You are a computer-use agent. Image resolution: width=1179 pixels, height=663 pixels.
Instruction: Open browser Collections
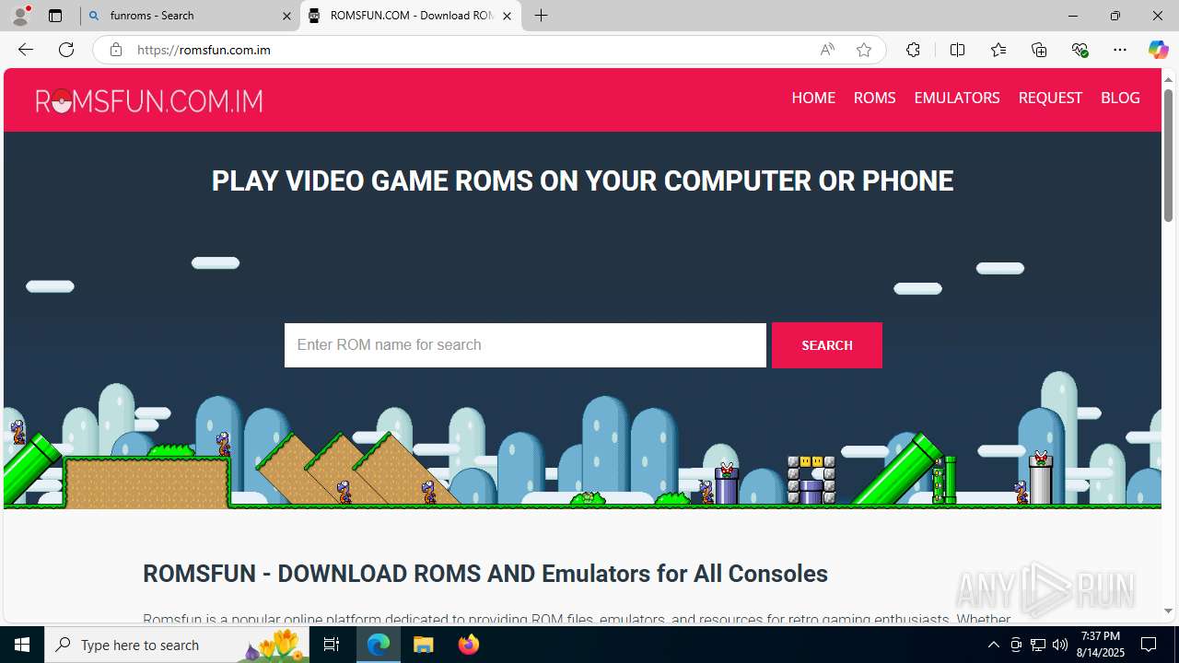(1039, 50)
